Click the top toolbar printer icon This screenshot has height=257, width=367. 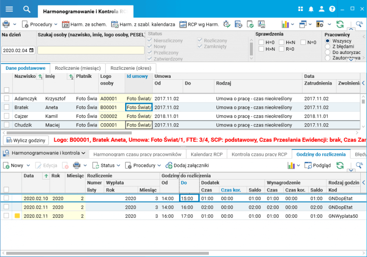(6, 24)
